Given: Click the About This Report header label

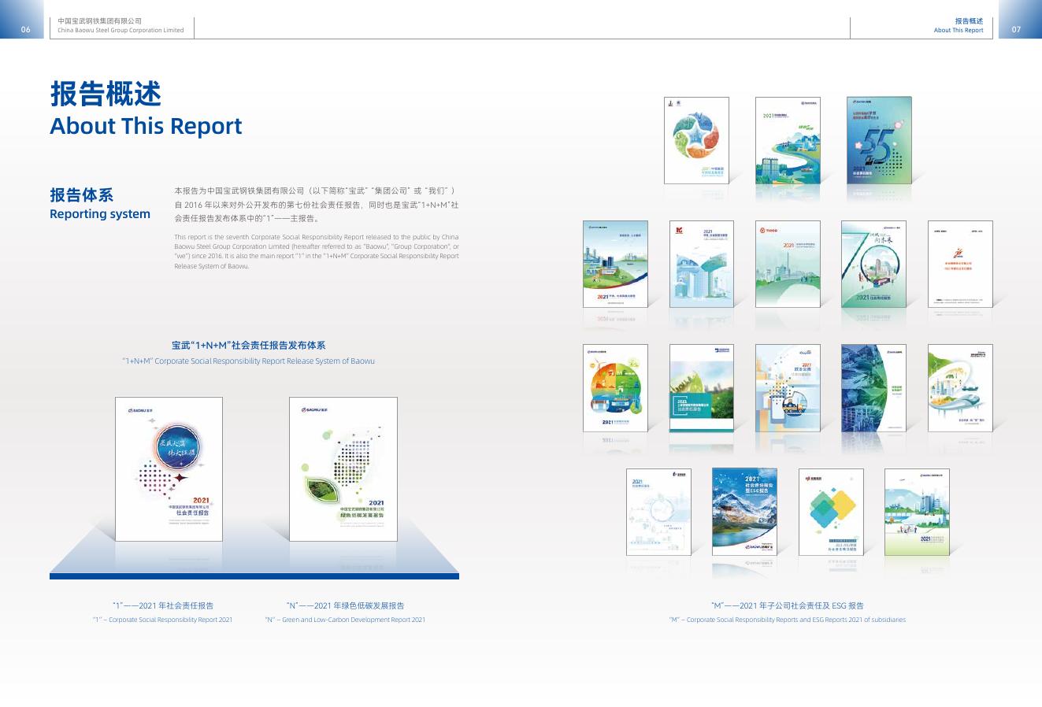Looking at the screenshot, I should pos(959,31).
